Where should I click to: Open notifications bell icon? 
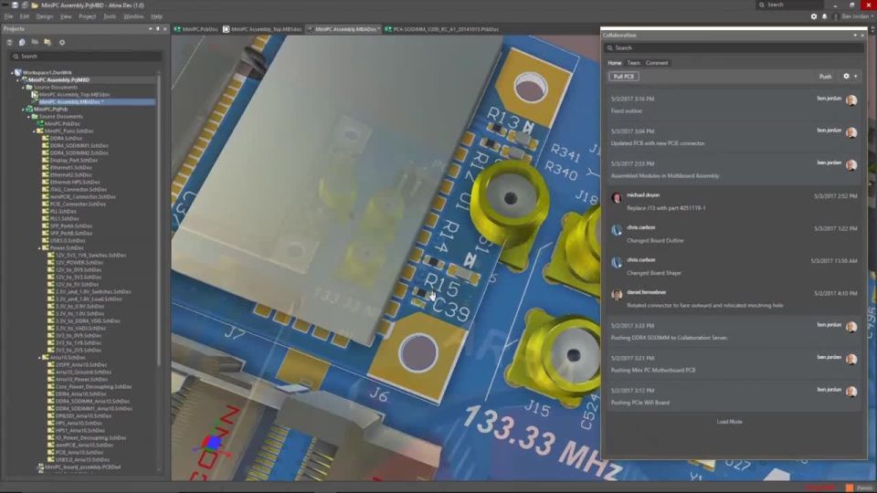point(824,16)
